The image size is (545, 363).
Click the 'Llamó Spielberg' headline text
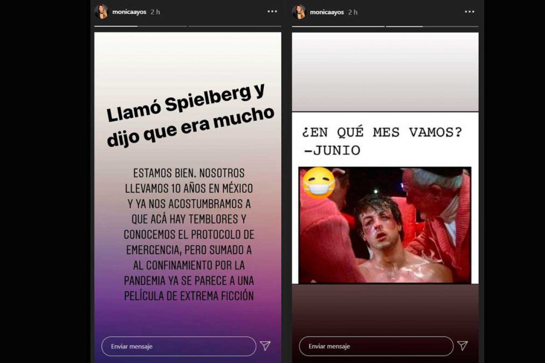[190, 116]
